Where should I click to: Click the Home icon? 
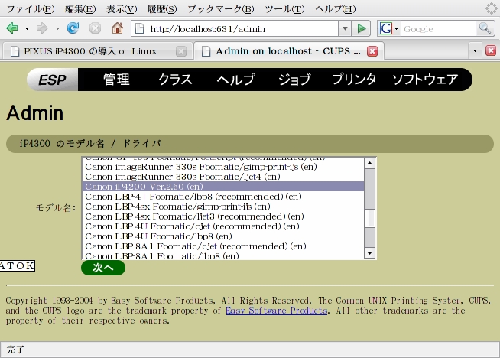(x=117, y=28)
